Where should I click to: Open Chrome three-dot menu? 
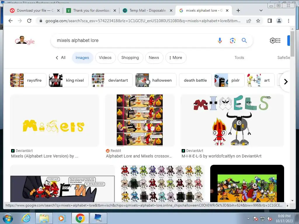pyautogui.click(x=288, y=21)
